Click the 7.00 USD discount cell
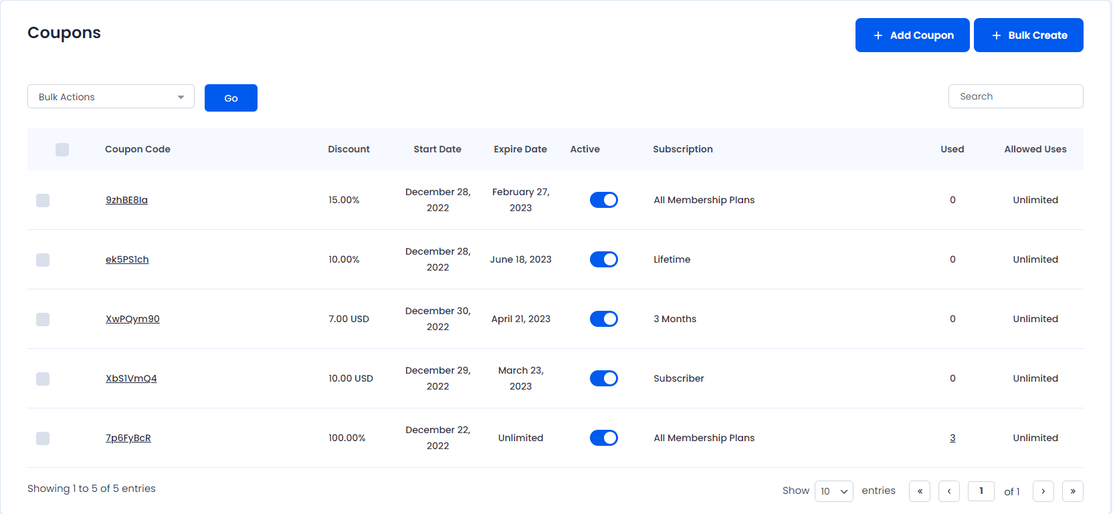1113x514 pixels. pyautogui.click(x=348, y=319)
